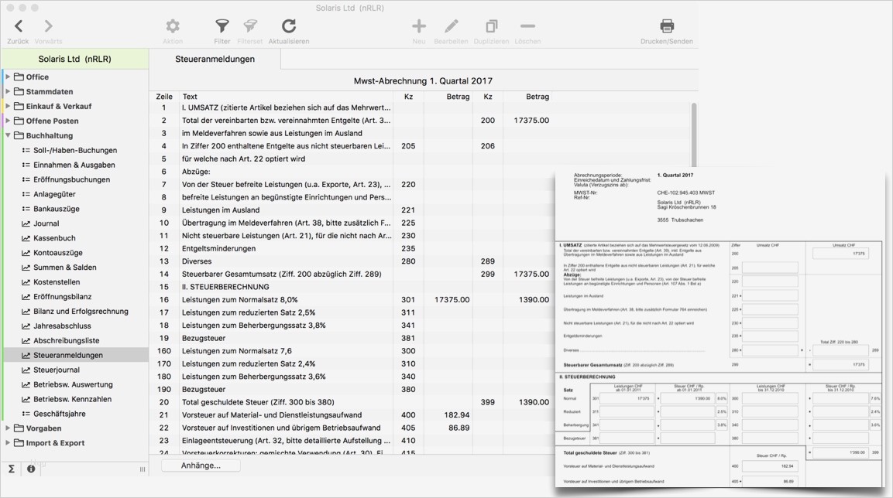Click the Neu plus icon
This screenshot has height=498, width=893.
point(419,26)
